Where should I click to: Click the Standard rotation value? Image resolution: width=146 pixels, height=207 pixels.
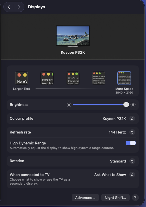click(118, 161)
